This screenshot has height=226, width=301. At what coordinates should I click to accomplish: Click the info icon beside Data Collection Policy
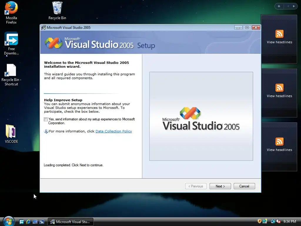tap(46, 132)
